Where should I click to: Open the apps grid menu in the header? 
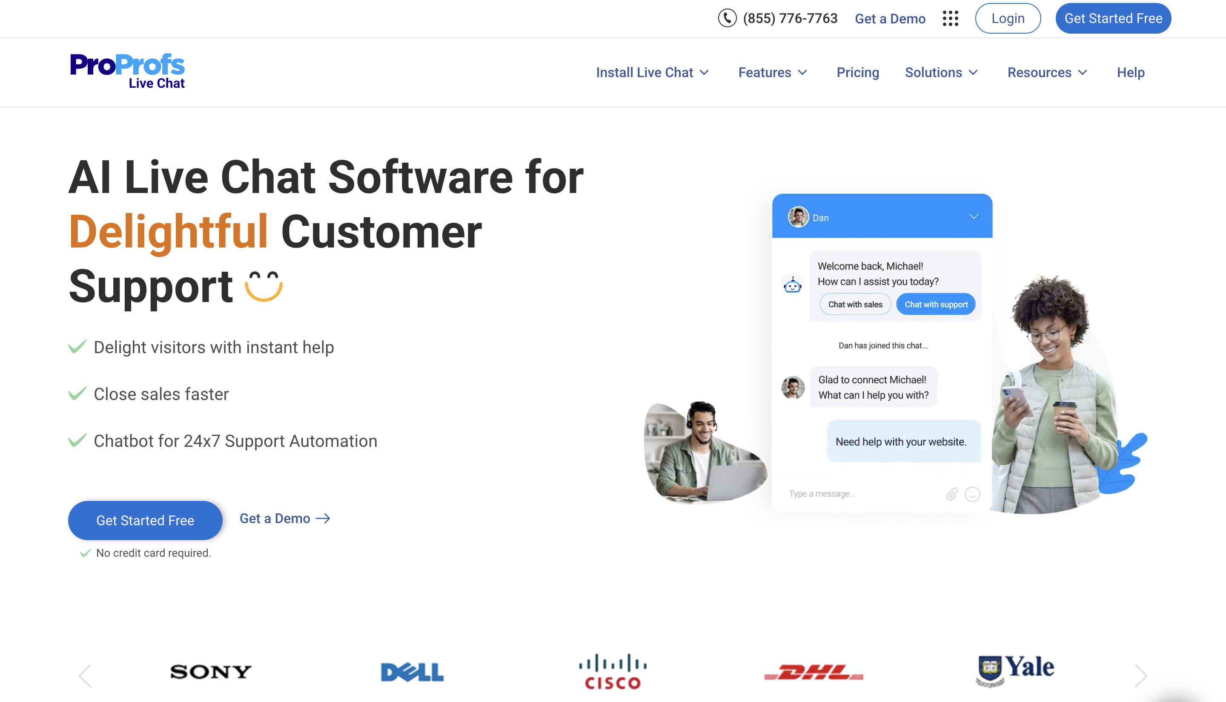click(951, 18)
